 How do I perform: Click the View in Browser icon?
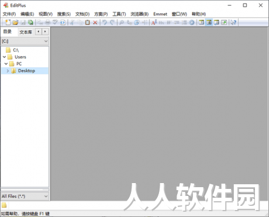[x=63, y=22]
